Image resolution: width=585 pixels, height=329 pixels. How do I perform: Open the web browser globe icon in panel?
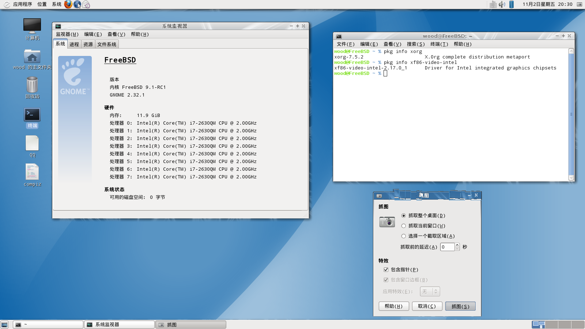coord(77,4)
